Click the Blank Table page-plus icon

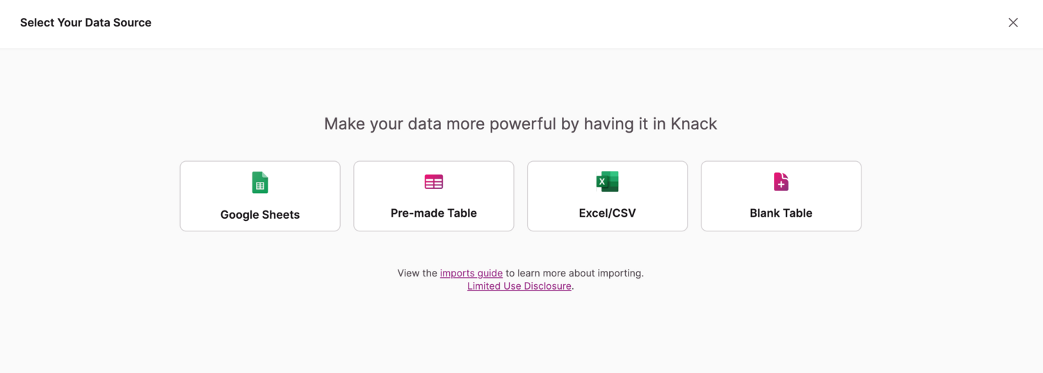[x=781, y=182]
